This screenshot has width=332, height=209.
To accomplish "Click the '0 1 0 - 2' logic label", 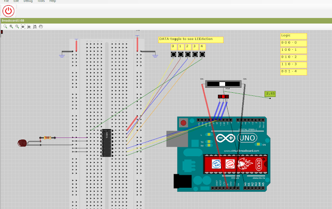I will 294,58.
